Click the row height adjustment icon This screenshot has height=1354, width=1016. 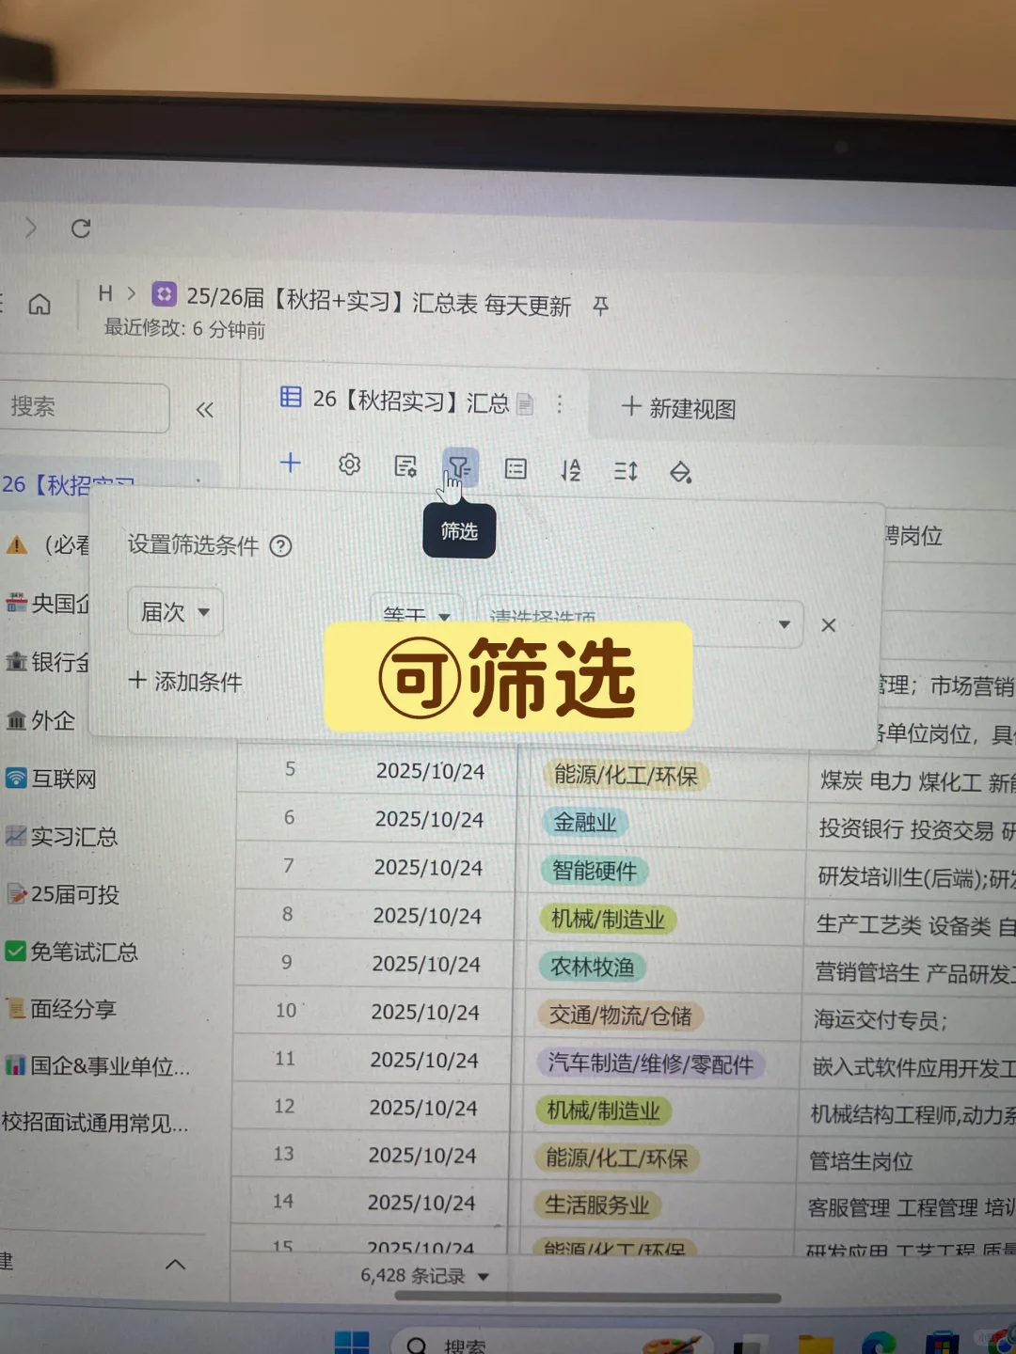(x=625, y=471)
